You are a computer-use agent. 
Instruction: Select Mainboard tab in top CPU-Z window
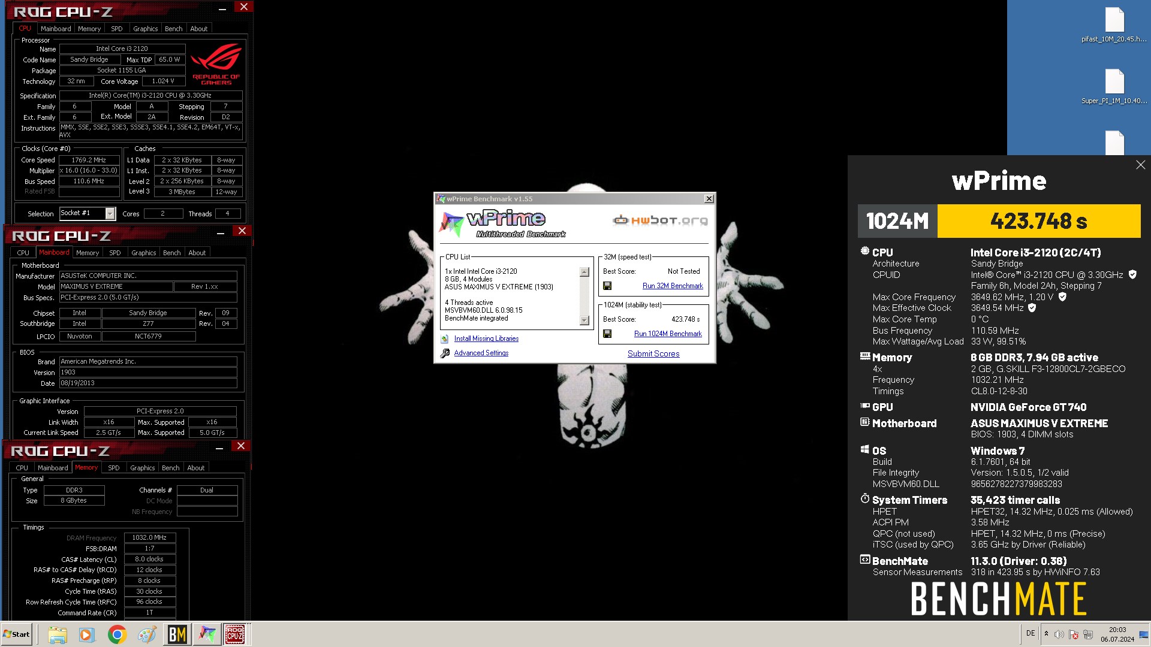[x=56, y=29]
